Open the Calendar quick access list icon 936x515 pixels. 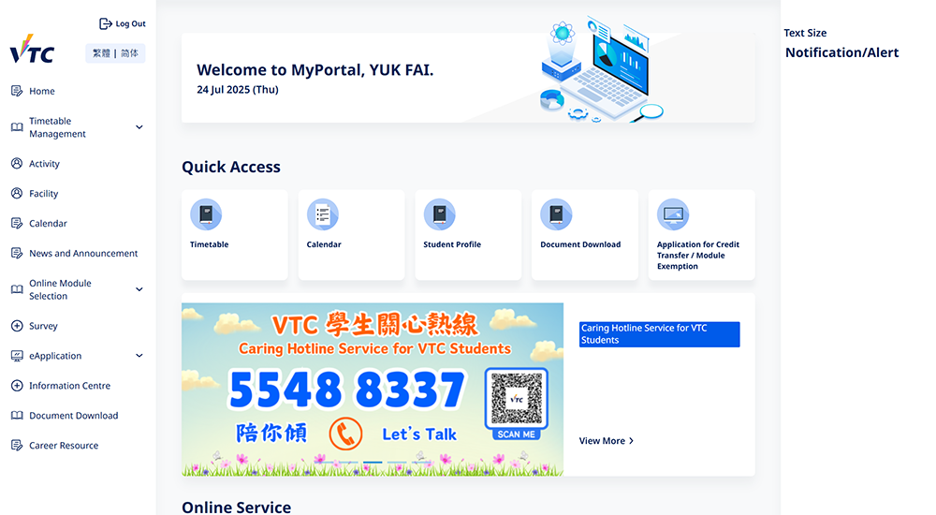(323, 214)
